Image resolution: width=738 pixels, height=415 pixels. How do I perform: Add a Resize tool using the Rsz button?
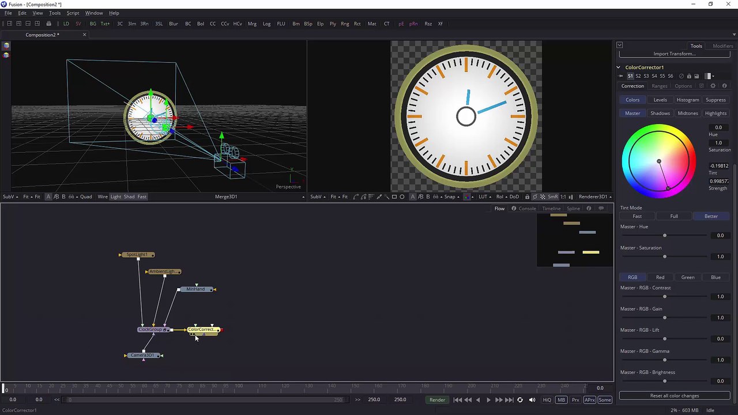click(428, 24)
